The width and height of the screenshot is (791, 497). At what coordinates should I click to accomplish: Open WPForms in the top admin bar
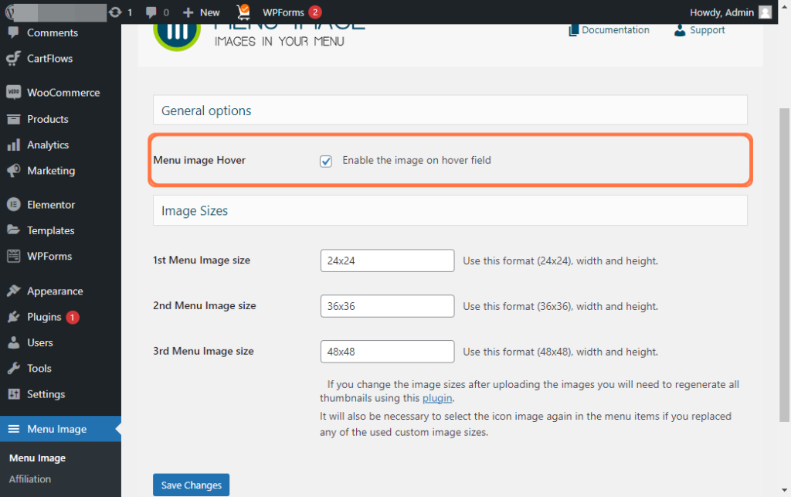click(x=283, y=12)
